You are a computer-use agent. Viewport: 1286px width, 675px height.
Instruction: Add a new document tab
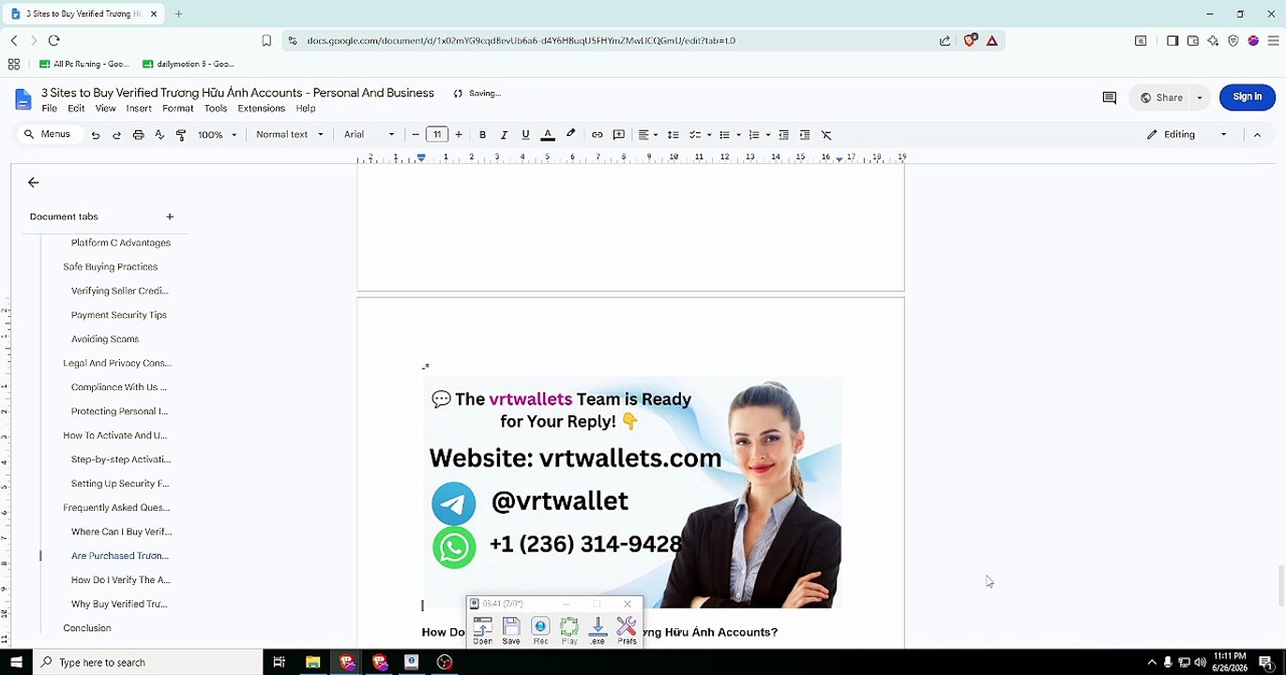170,217
